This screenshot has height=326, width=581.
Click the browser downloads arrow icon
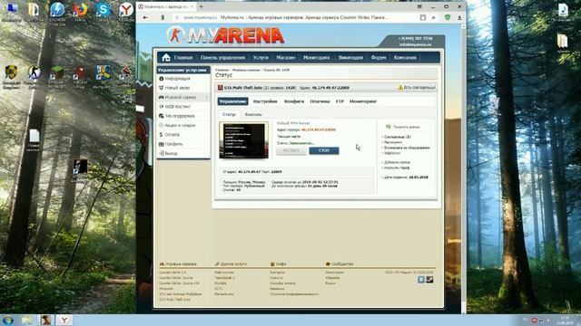[x=459, y=17]
